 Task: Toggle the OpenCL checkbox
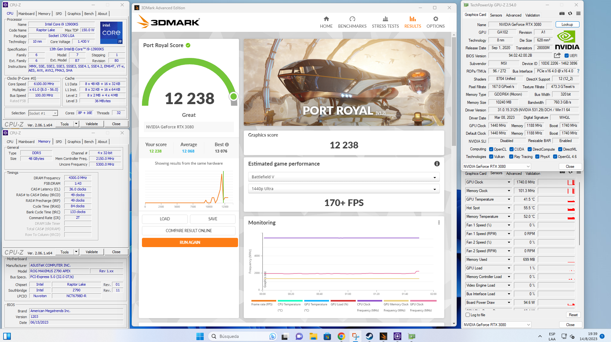(x=491, y=149)
